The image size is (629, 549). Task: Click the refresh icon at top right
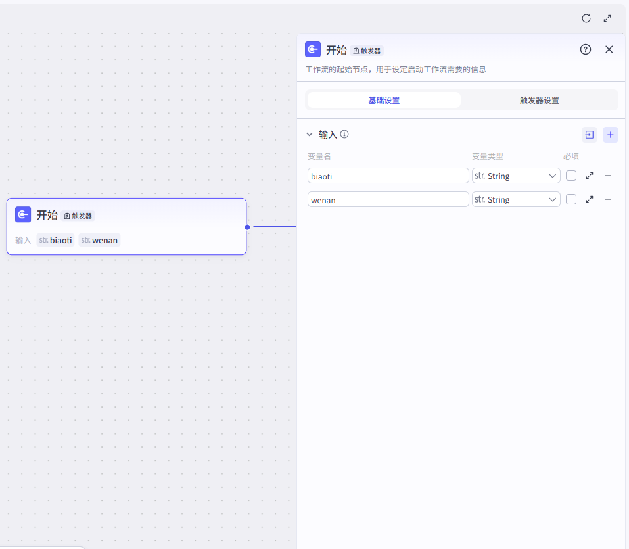[x=586, y=18]
